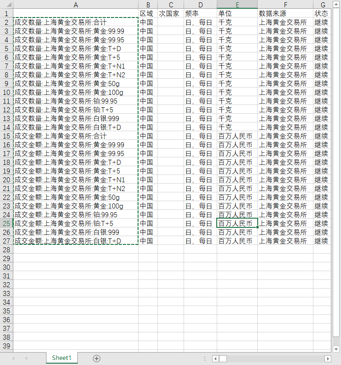The height and width of the screenshot is (365, 341).
Task: Select column E header
Action: (237, 5)
